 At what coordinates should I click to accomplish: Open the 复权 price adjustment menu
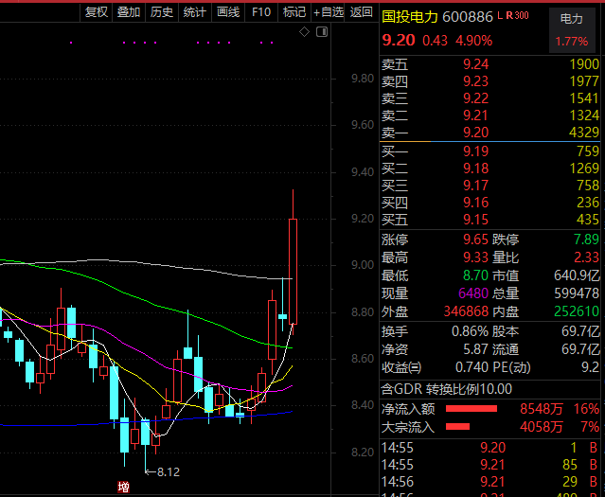[97, 11]
